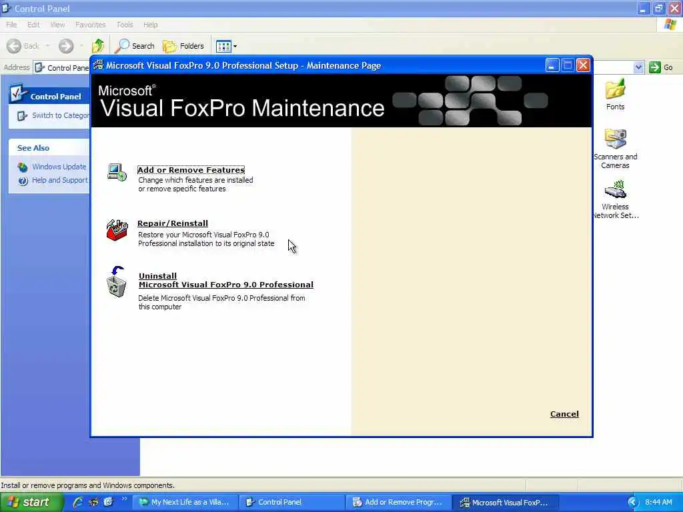This screenshot has width=683, height=512.
Task: Open Wireless Network Setup icon in Control Panel
Action: pyautogui.click(x=615, y=199)
